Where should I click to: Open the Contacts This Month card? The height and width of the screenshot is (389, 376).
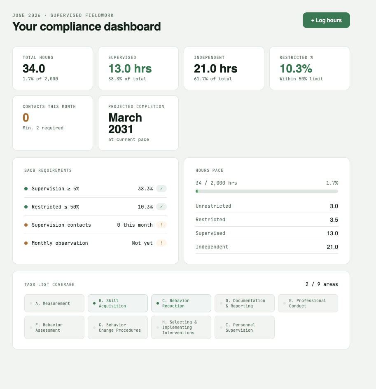tap(53, 123)
